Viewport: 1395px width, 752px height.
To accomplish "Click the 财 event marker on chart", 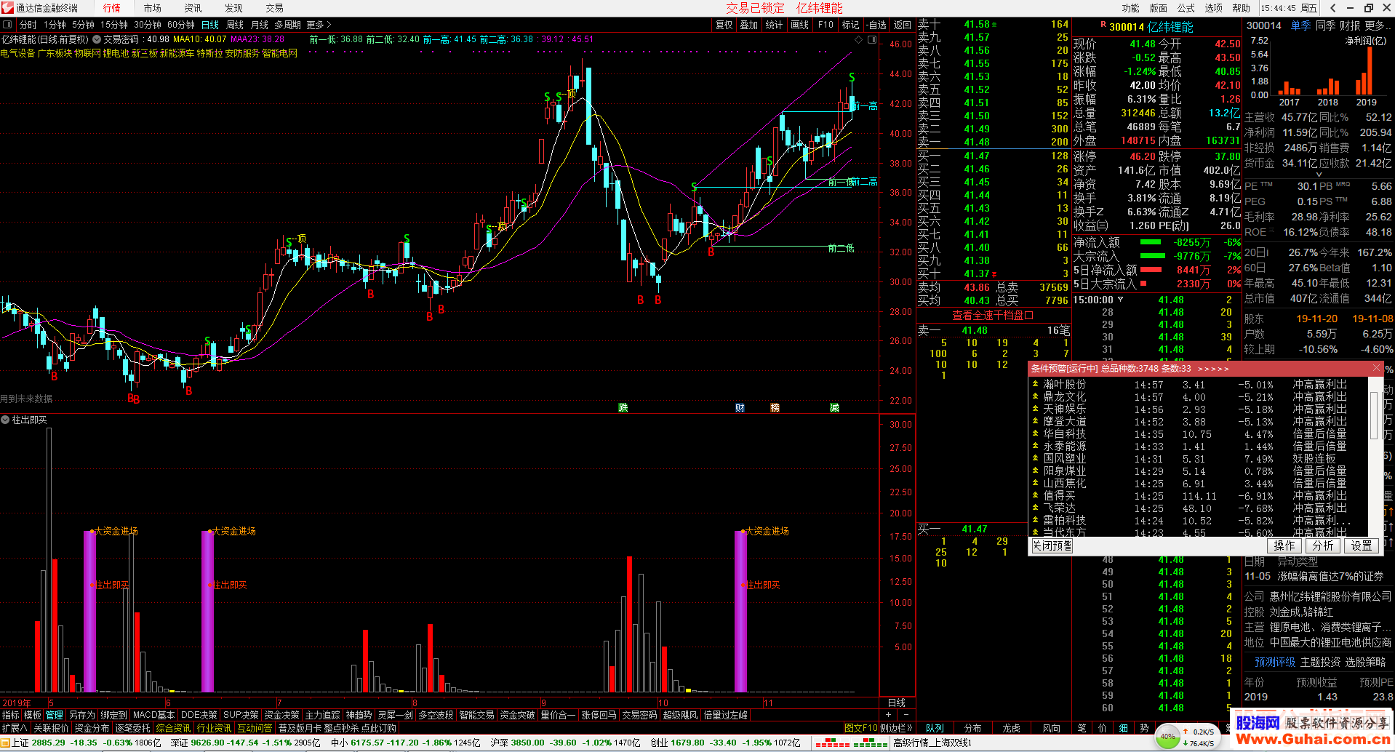I will [x=740, y=407].
